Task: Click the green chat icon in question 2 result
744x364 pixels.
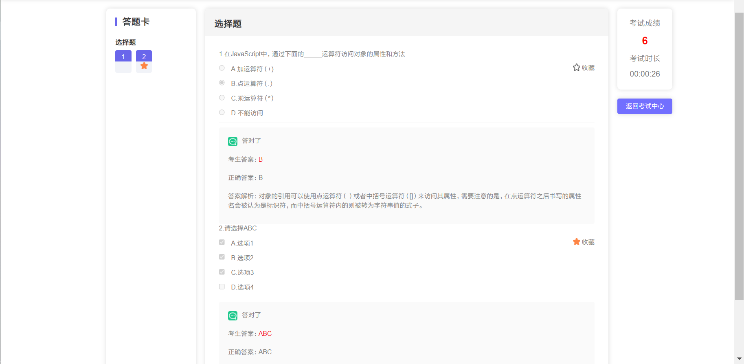Action: tap(233, 316)
